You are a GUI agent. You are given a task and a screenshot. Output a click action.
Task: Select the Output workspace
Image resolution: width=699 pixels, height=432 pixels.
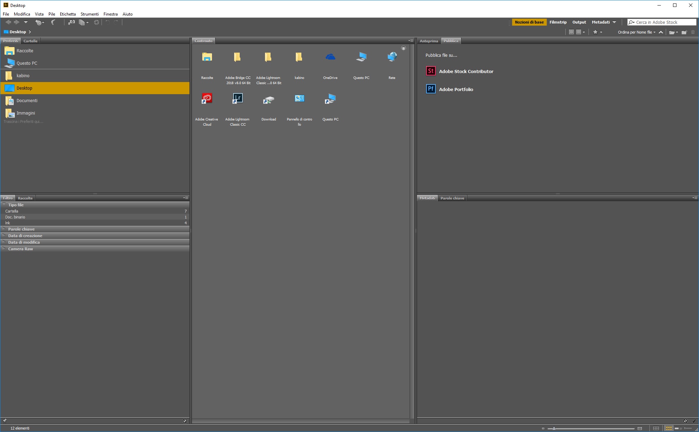click(x=579, y=22)
